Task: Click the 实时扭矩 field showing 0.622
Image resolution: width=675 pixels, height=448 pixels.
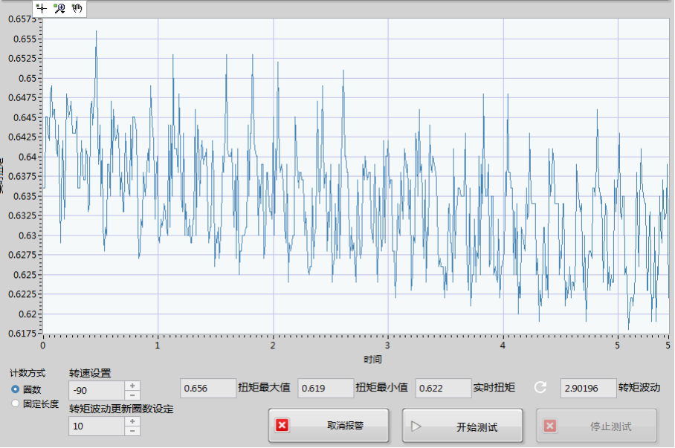Action: click(x=443, y=388)
